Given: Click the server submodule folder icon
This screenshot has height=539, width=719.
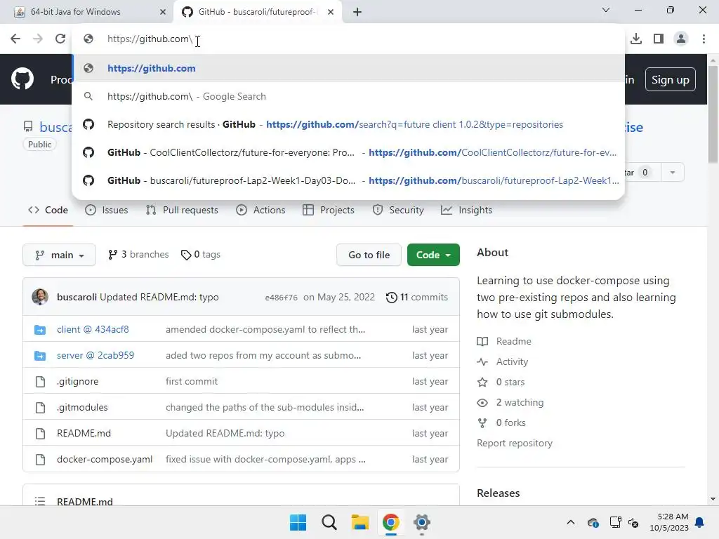Looking at the screenshot, I should point(40,356).
